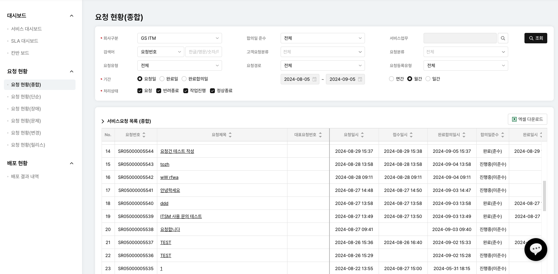Image resolution: width=558 pixels, height=274 pixels.
Task: Click the 서비스업무 magnifier search icon
Action: (x=503, y=38)
